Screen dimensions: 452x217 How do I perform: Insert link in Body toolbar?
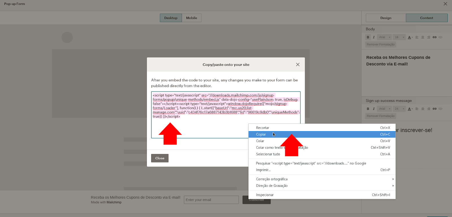pyautogui.click(x=434, y=37)
